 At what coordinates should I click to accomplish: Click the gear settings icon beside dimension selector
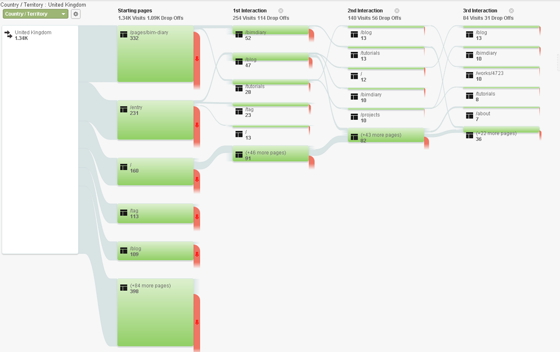tap(75, 14)
